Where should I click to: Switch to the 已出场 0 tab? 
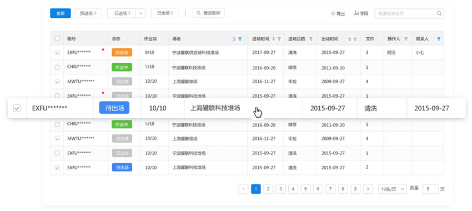coord(164,13)
